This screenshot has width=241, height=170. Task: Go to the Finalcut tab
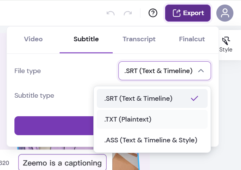tap(192, 39)
